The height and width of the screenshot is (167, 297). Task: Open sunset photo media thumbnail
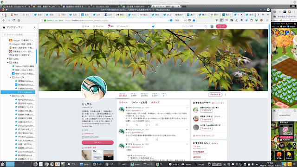(x=109, y=155)
